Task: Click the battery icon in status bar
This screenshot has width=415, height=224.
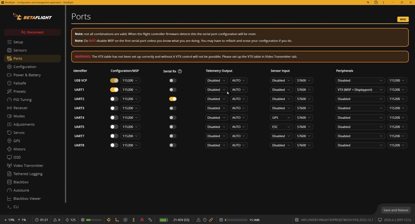Action: pos(164,220)
